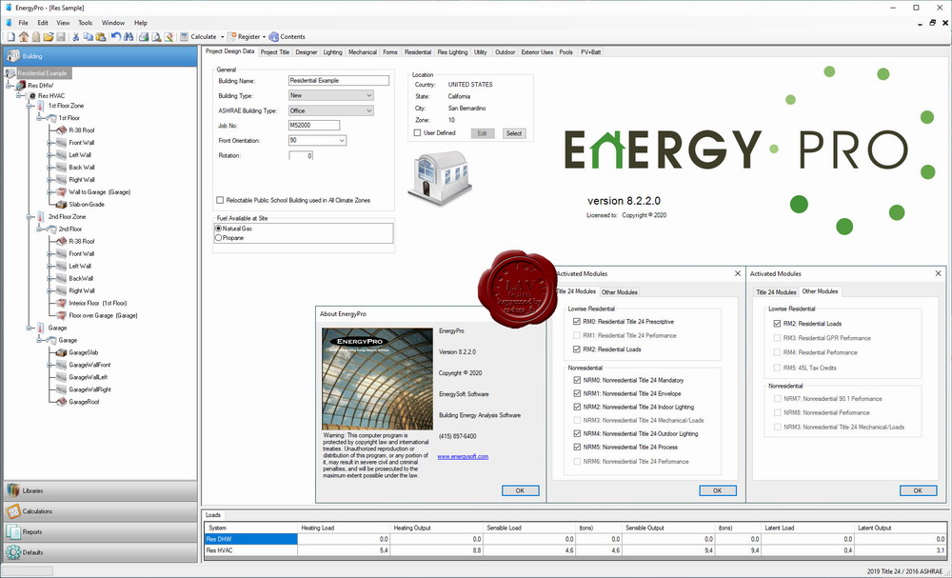Image resolution: width=952 pixels, height=578 pixels.
Task: Click the Building Name input field
Action: tap(339, 80)
